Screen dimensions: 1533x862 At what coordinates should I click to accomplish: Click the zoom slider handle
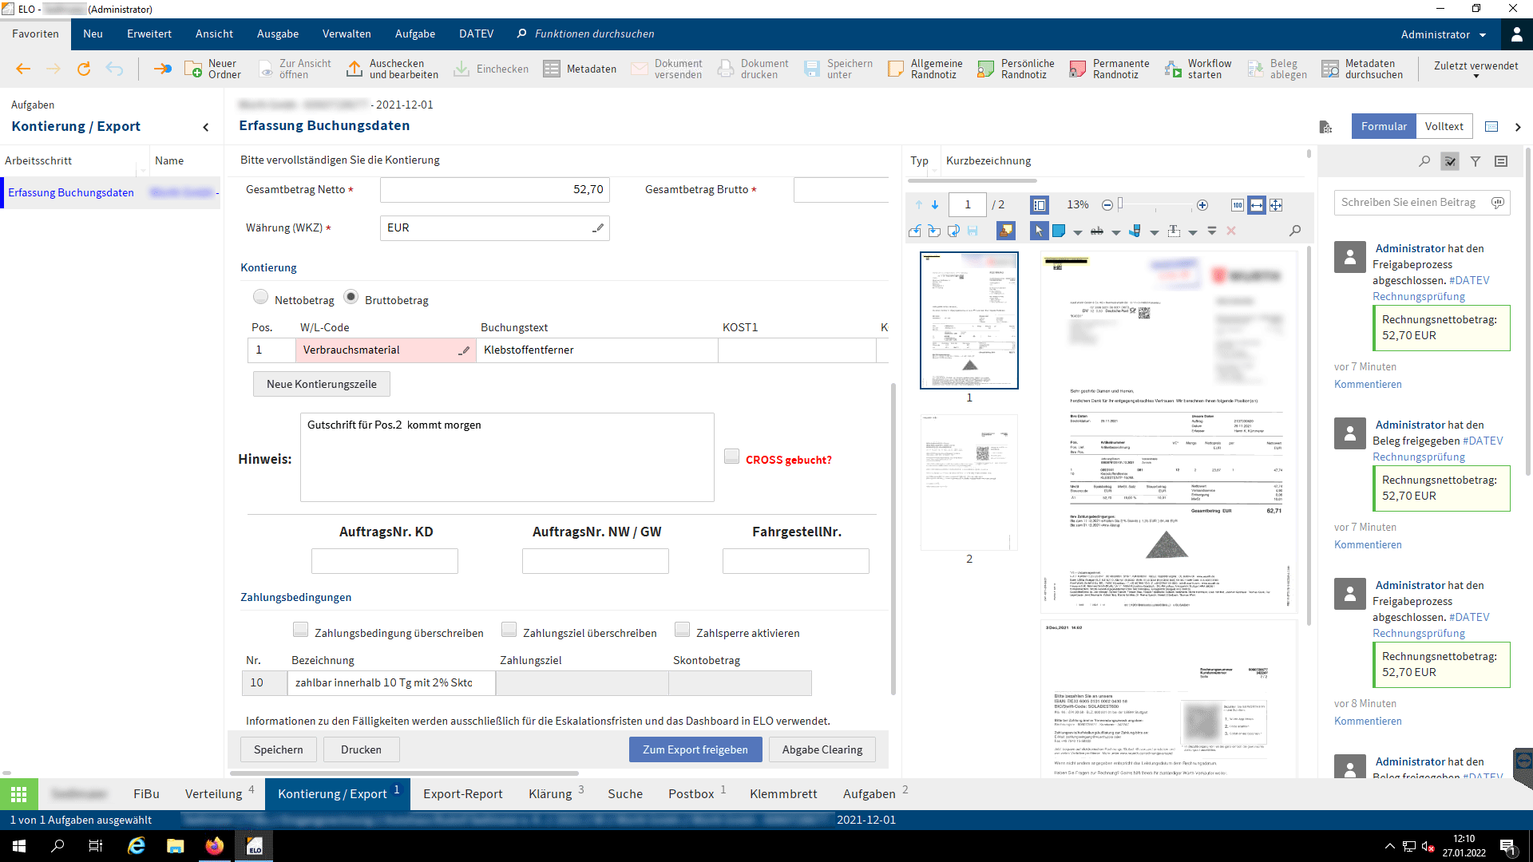(x=1120, y=204)
